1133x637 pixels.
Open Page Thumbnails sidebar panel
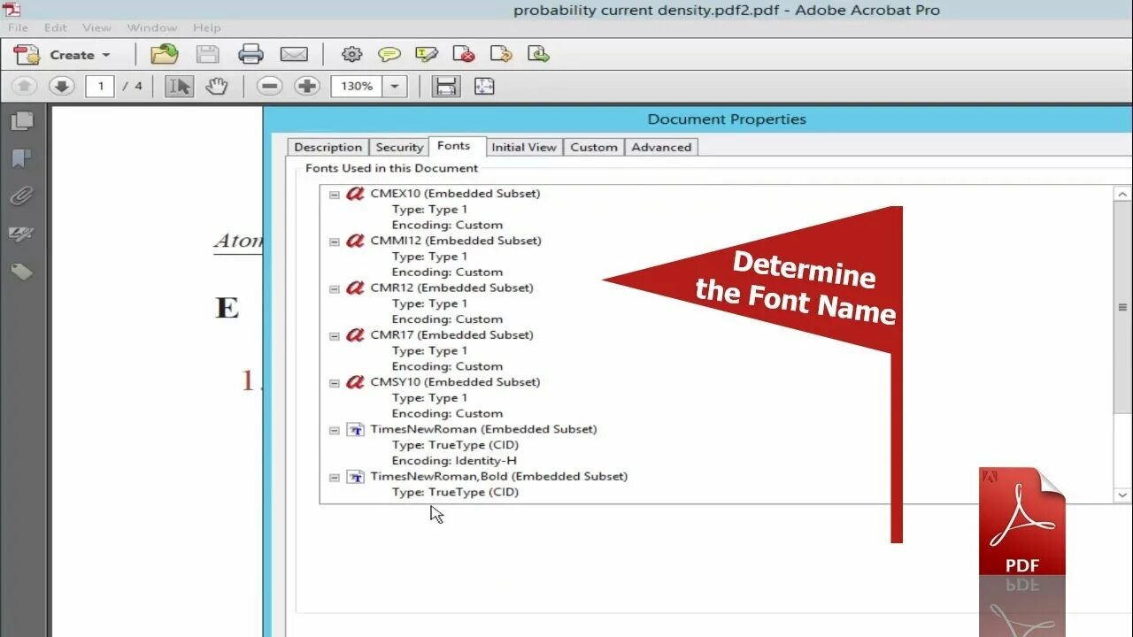[x=21, y=120]
